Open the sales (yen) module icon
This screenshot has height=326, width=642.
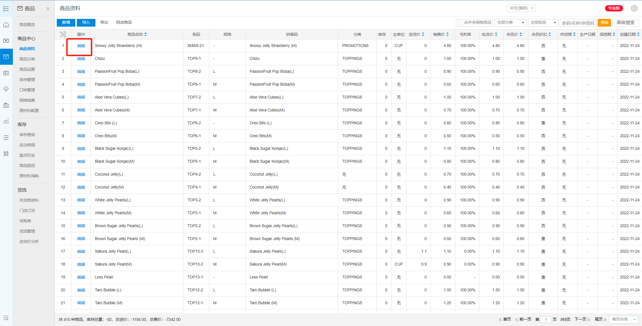click(x=6, y=41)
